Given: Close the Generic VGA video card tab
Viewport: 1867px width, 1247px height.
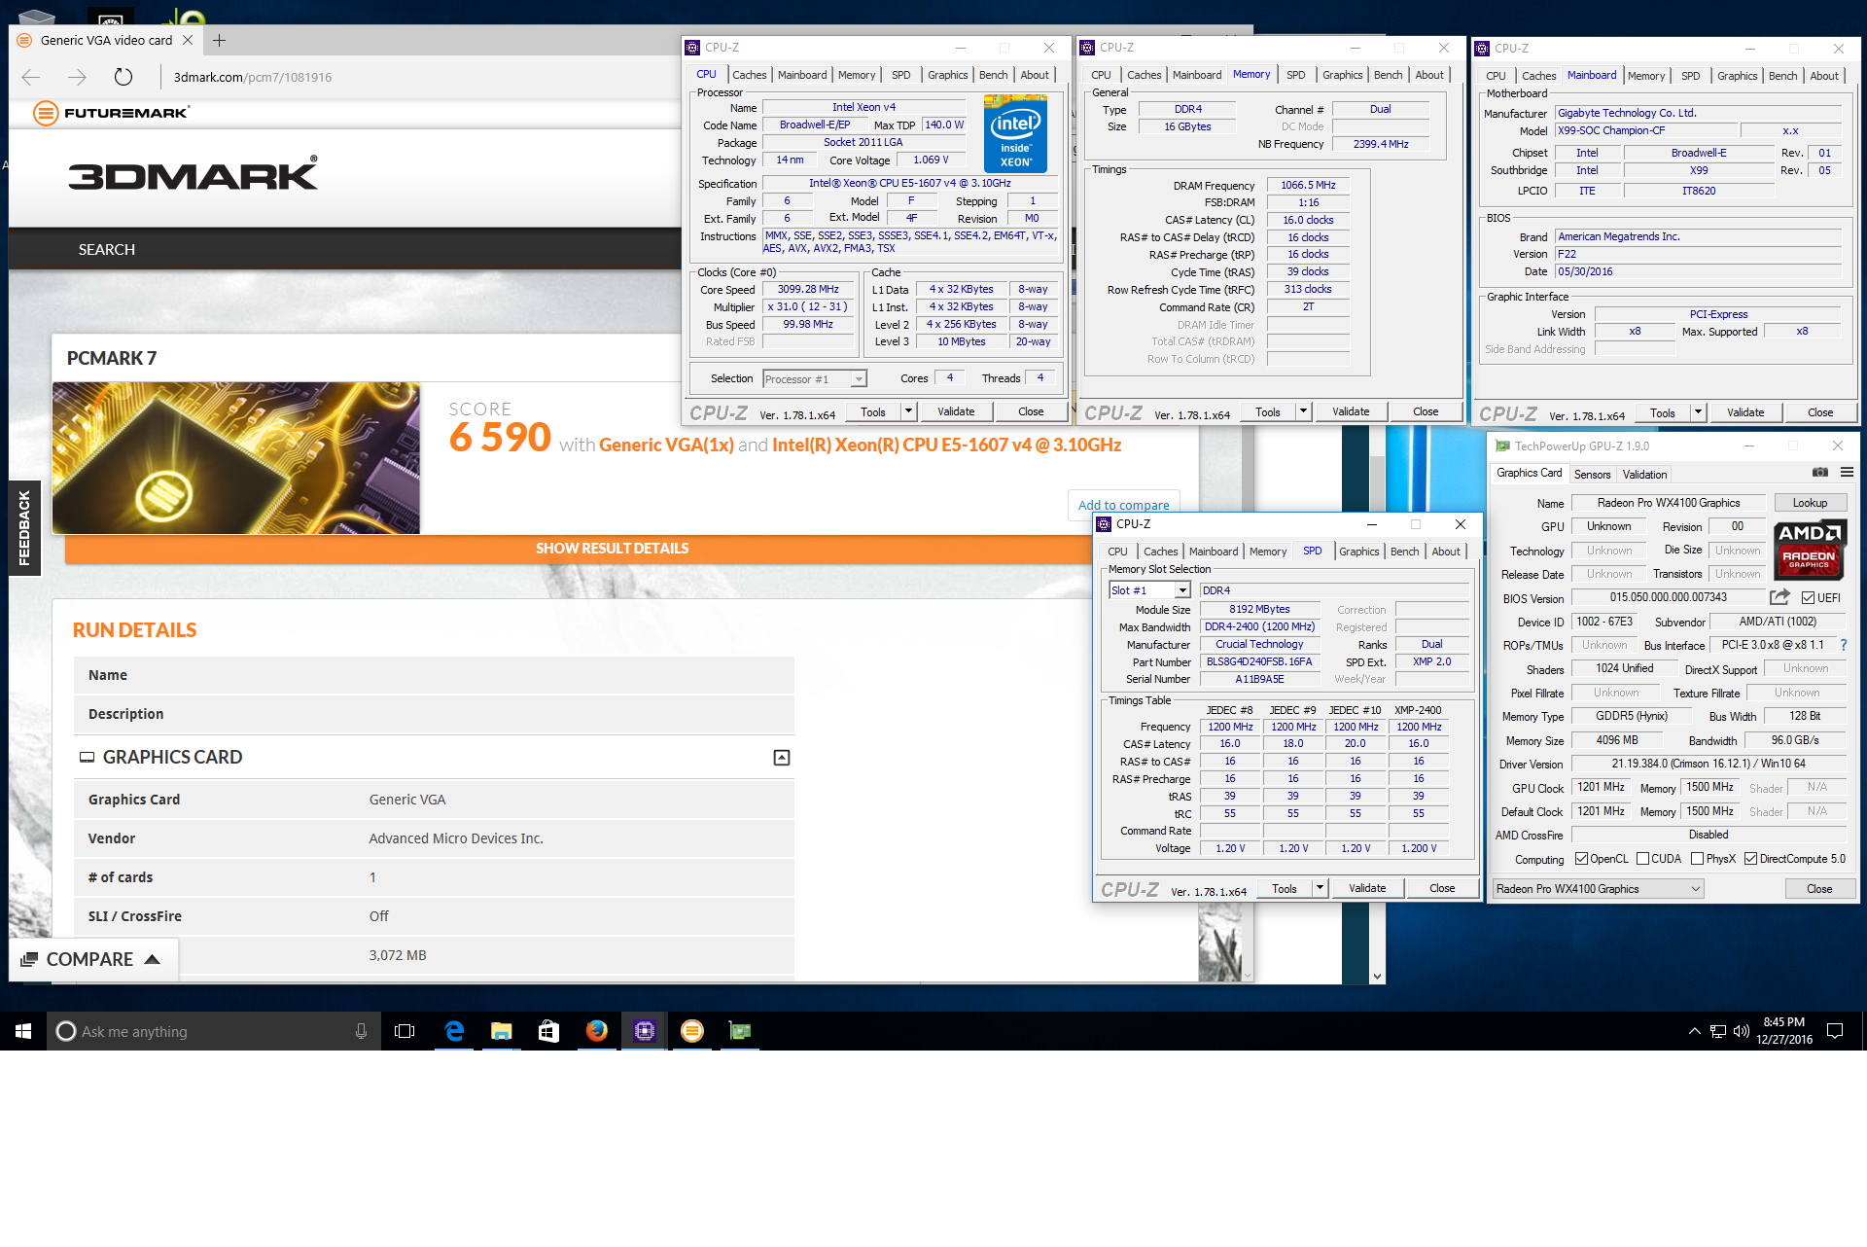Looking at the screenshot, I should pyautogui.click(x=188, y=40).
